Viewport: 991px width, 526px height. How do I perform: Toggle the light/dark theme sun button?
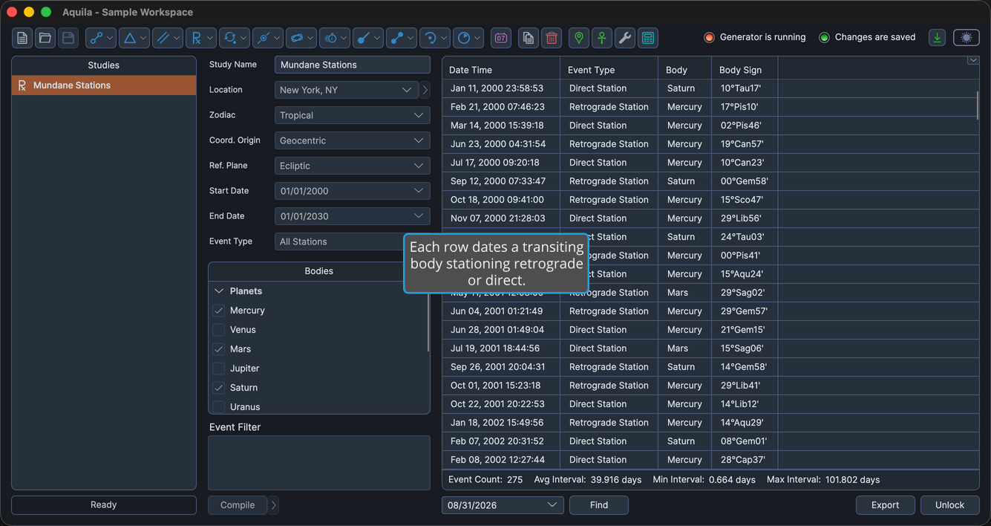coord(967,37)
